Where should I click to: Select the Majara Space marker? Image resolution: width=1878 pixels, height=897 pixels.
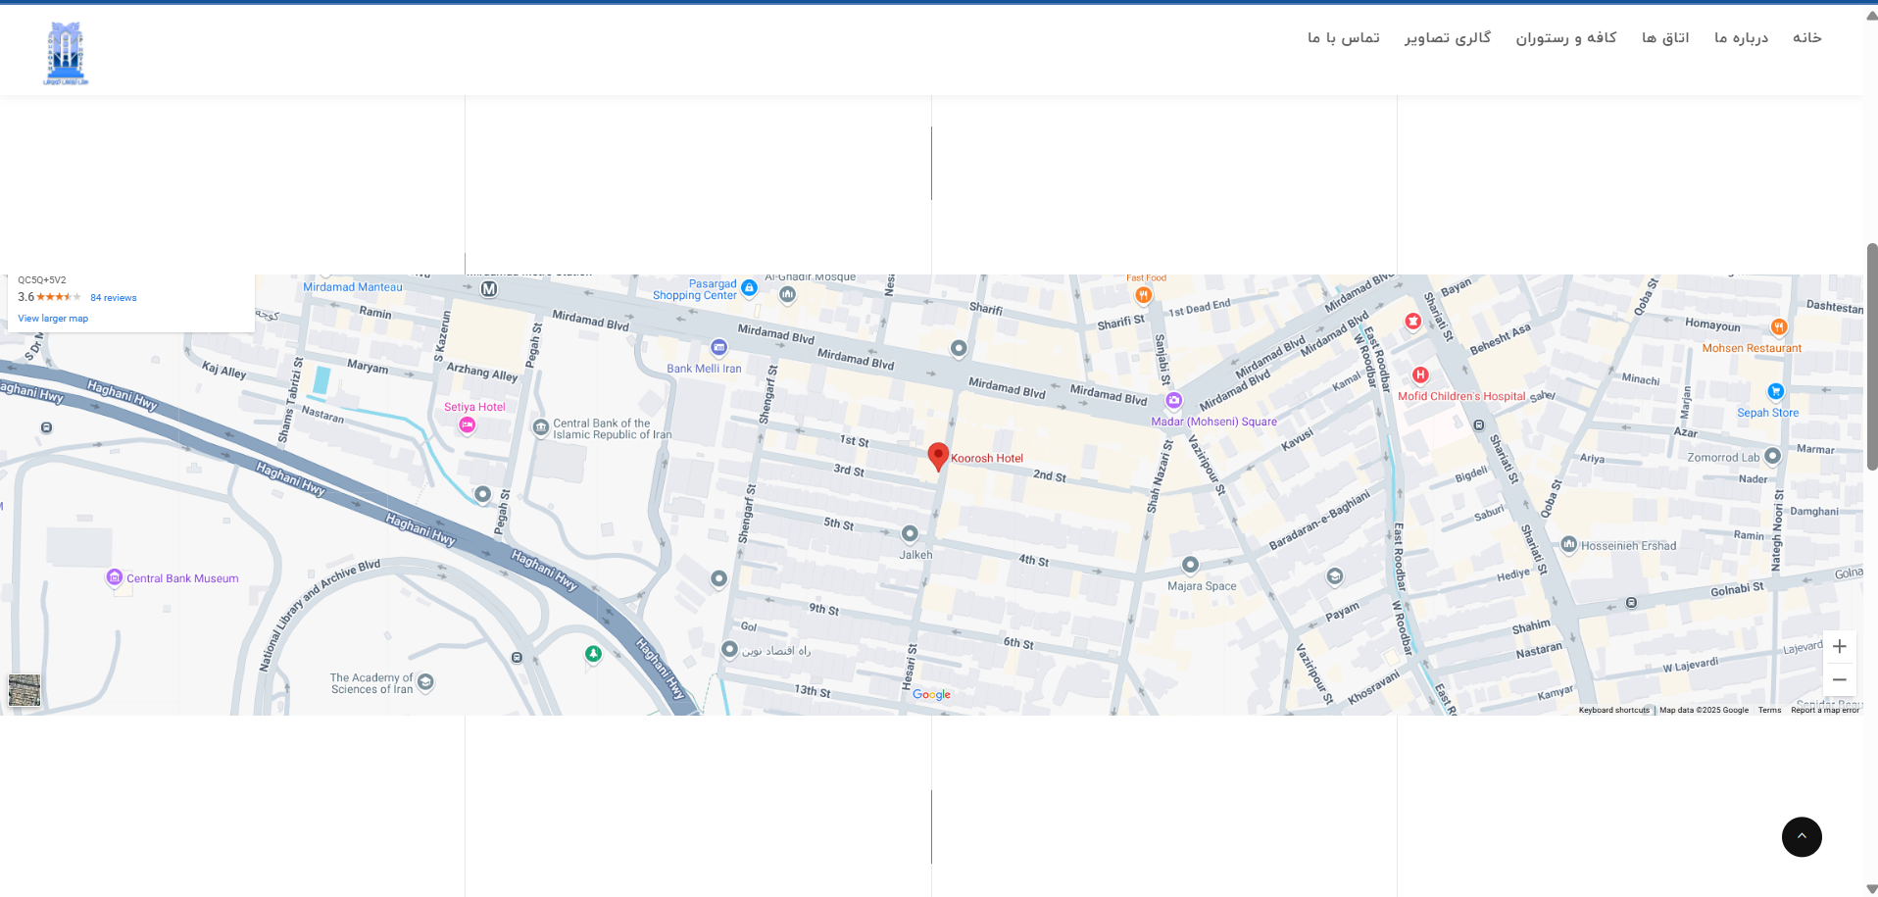tap(1190, 565)
